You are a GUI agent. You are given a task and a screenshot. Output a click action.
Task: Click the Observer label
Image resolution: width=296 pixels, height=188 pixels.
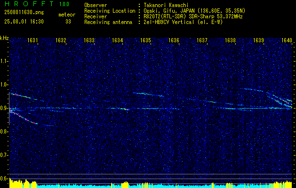(x=96, y=5)
